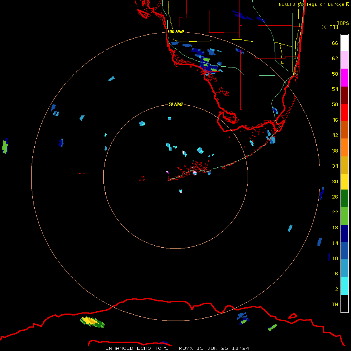
Task: Choose the dark orange legend band
Action: 344,130
